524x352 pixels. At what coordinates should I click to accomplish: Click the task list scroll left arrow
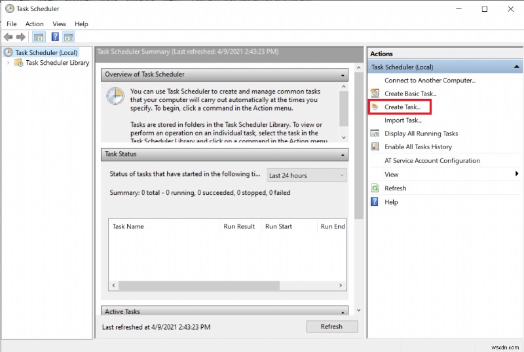(113, 285)
